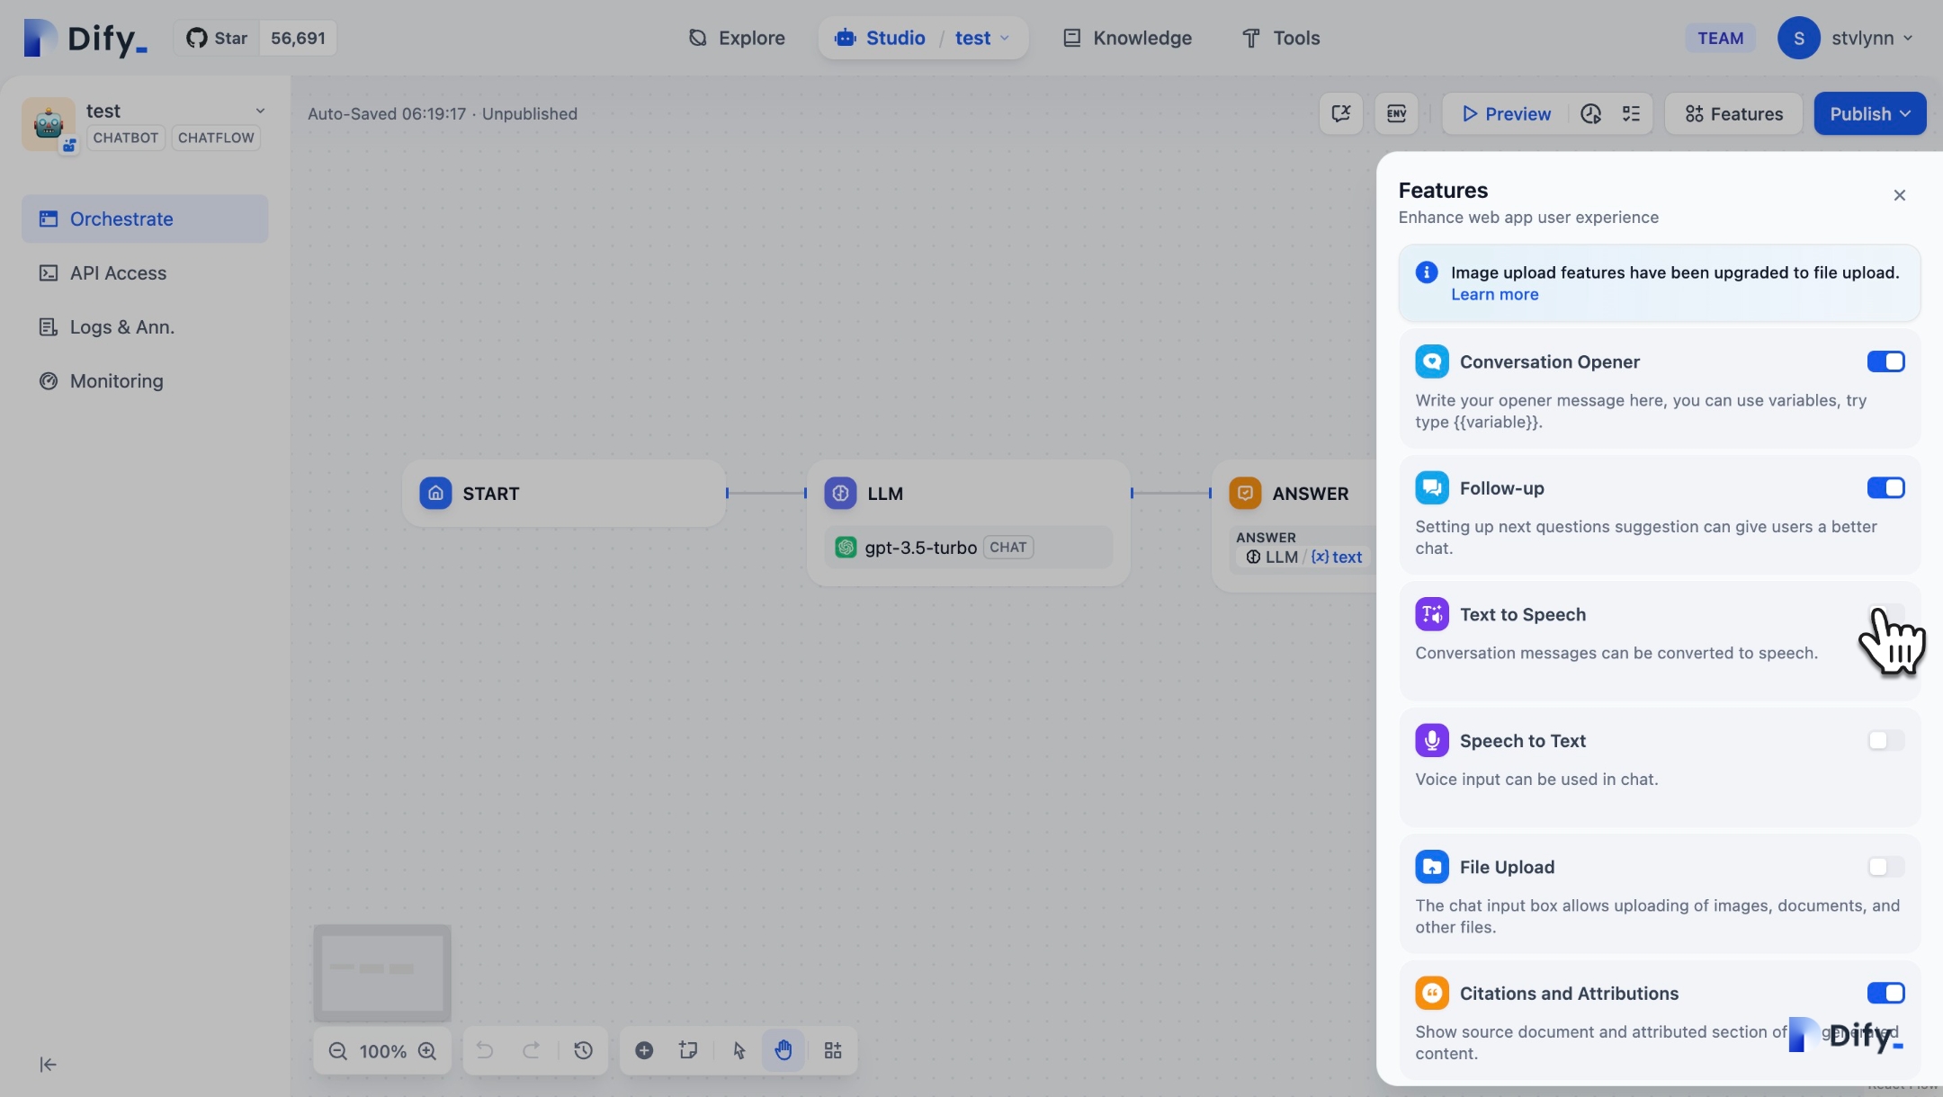
Task: Click the Learn more link
Action: (x=1494, y=295)
